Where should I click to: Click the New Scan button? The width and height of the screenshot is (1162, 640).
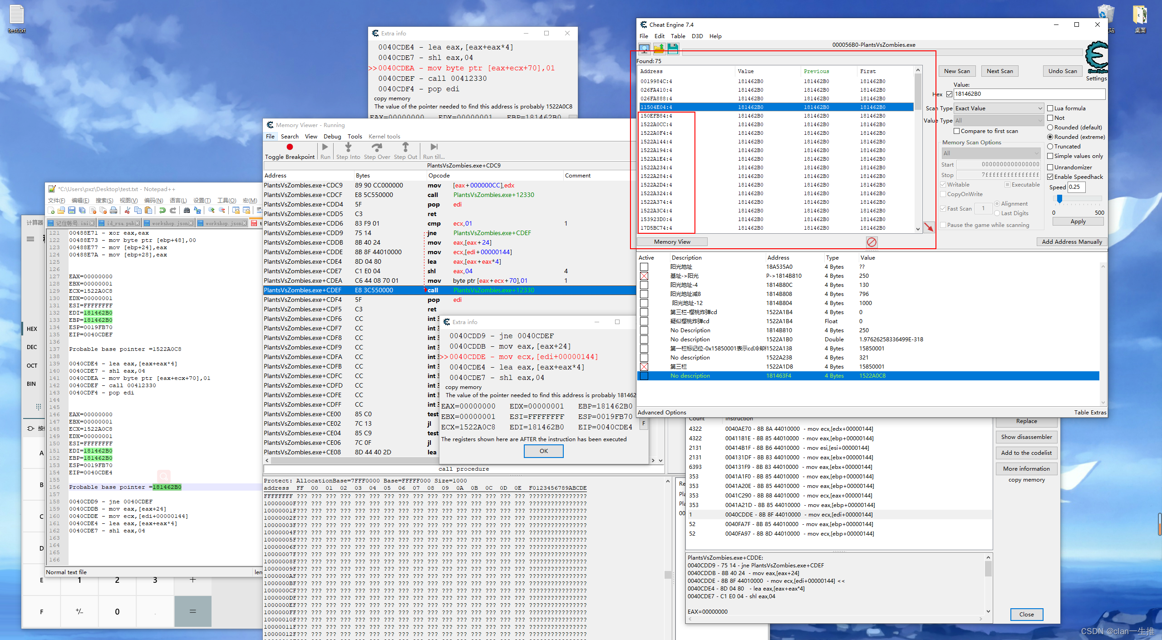957,71
